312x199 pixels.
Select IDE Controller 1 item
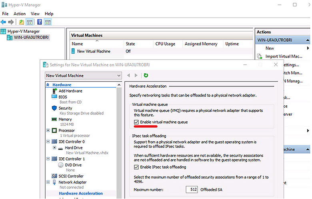72,159
